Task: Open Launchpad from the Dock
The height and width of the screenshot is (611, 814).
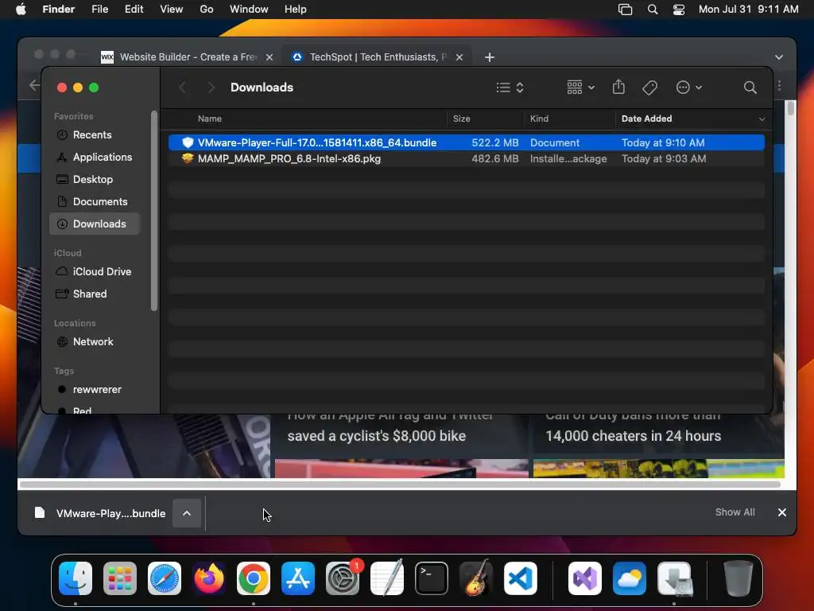Action: coord(120,578)
